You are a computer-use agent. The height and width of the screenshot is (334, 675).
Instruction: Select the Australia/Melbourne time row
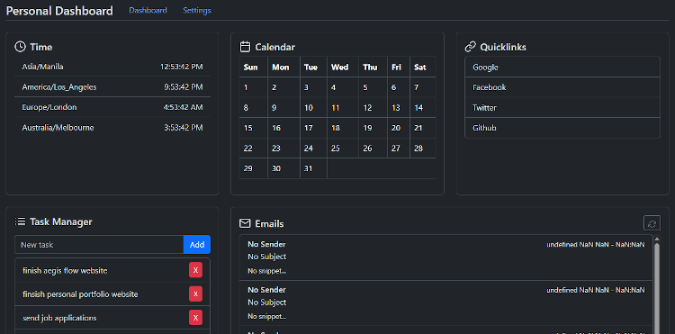pos(112,128)
